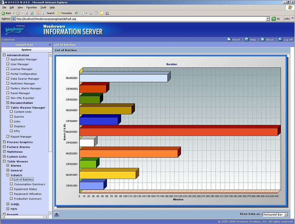Select the System tab in Launch Pad
295x224 pixels.
(26, 50)
